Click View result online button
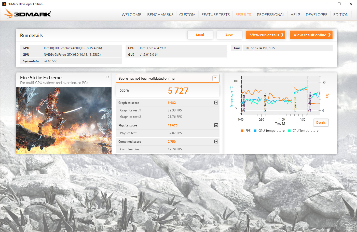 point(311,35)
